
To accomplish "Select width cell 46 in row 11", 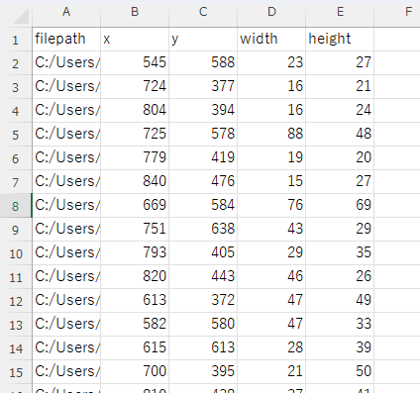I will (271, 277).
